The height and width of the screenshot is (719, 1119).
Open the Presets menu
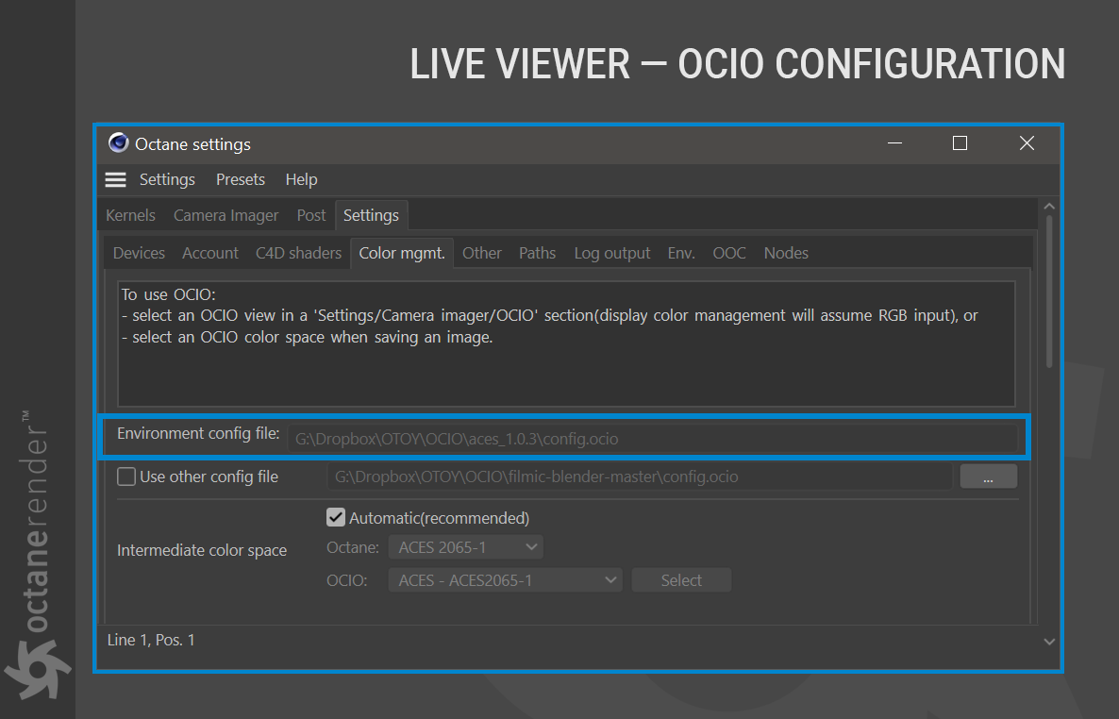(x=241, y=180)
